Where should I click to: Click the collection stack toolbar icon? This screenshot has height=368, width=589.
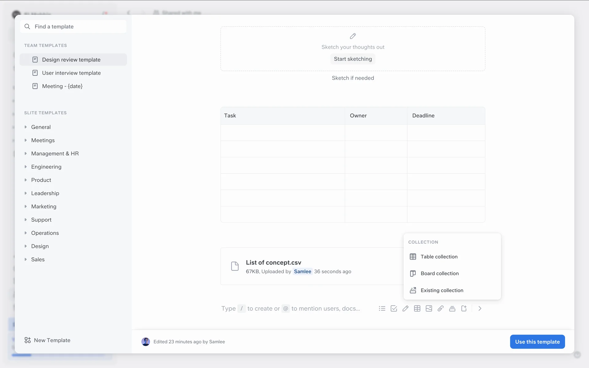click(x=452, y=309)
